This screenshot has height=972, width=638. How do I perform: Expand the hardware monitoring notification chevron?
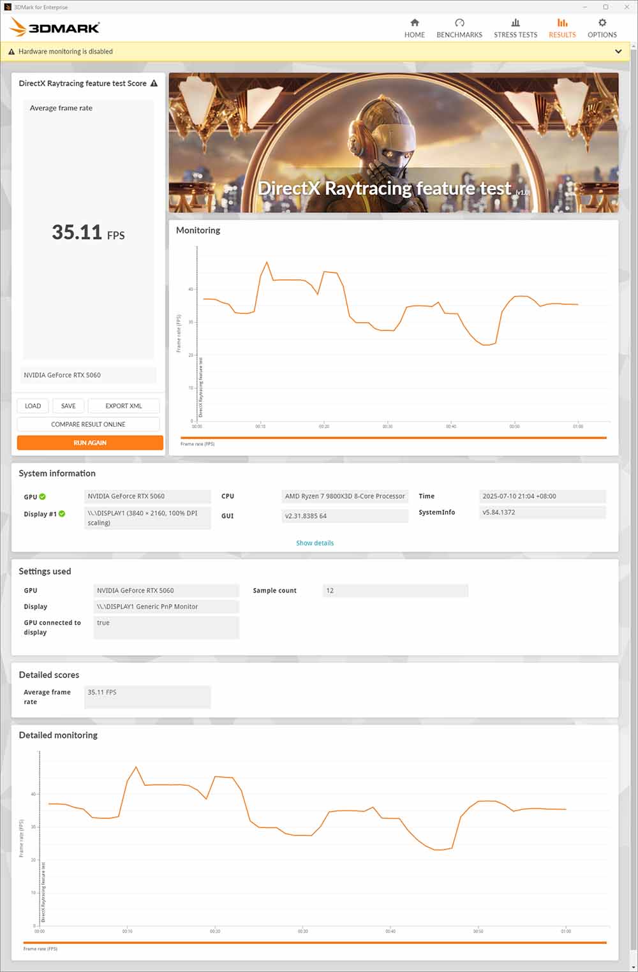(618, 52)
